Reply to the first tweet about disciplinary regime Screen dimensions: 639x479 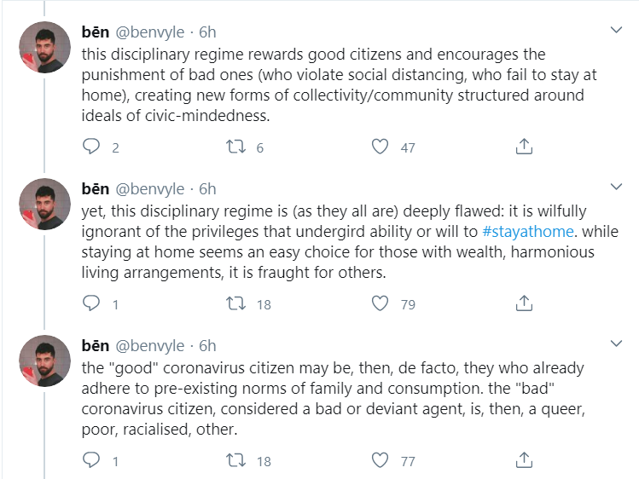click(92, 147)
